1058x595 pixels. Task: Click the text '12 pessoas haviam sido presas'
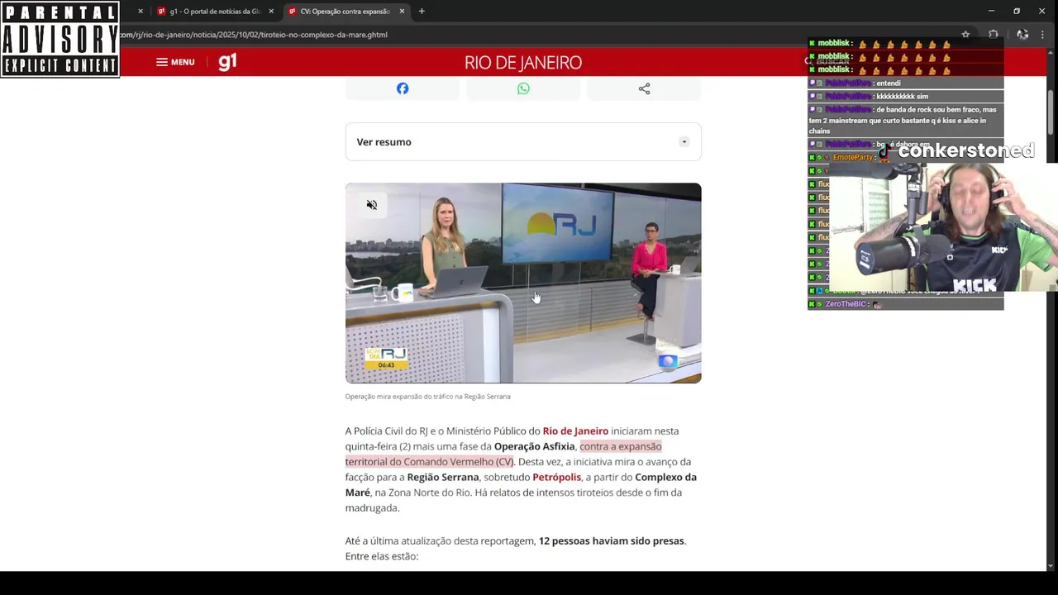(612, 540)
